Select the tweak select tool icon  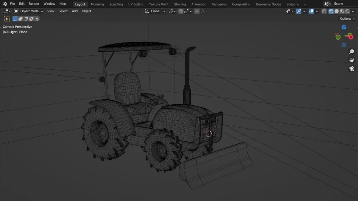(x=7, y=18)
